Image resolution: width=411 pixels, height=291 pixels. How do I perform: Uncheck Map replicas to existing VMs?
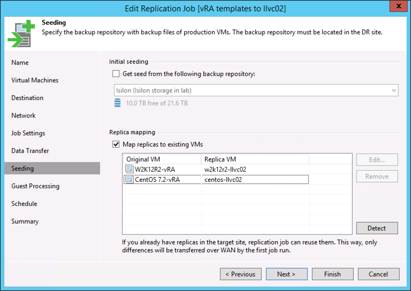tap(116, 144)
